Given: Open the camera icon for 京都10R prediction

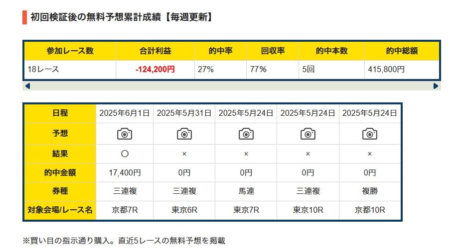Looking at the screenshot, I should coord(370,134).
